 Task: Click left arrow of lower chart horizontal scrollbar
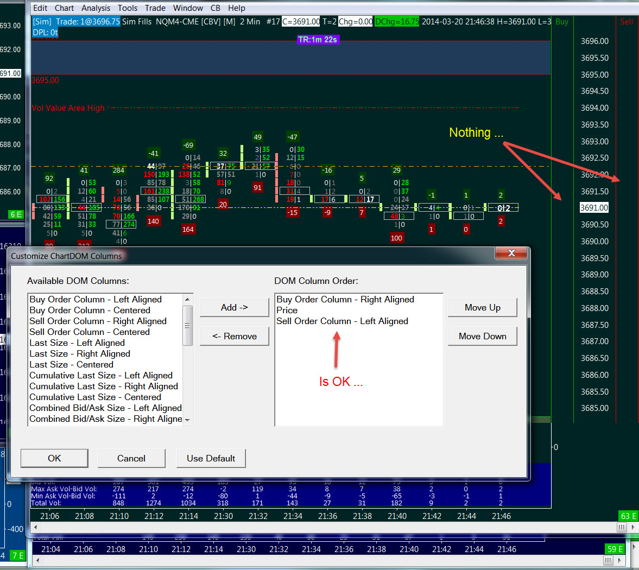coord(37,560)
